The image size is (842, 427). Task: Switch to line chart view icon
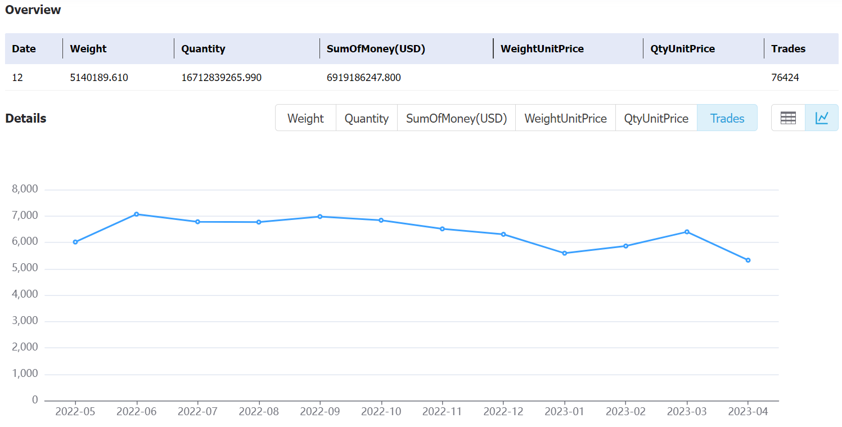822,118
